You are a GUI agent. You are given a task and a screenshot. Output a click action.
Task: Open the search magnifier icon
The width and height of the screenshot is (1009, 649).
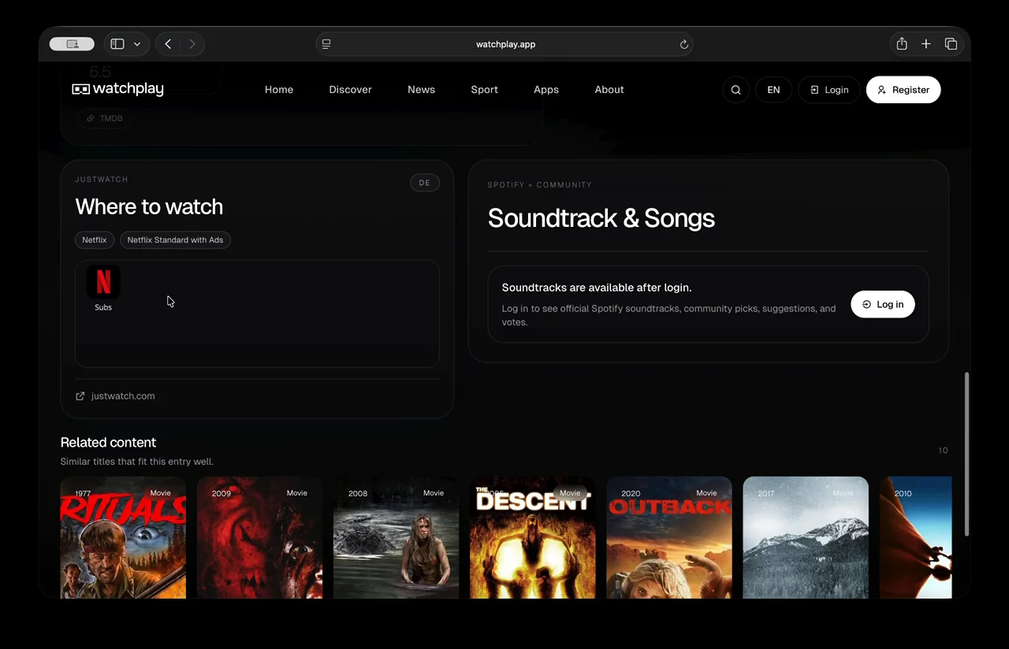click(x=735, y=90)
